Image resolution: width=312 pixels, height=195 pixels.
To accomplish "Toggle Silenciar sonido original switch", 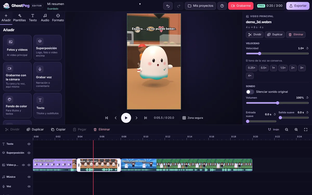I will (x=250, y=92).
